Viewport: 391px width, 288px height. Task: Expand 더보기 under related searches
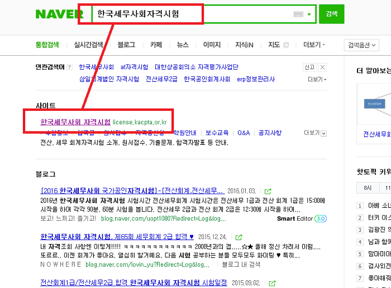317,79
